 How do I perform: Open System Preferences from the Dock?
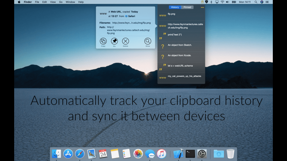(x=202, y=154)
